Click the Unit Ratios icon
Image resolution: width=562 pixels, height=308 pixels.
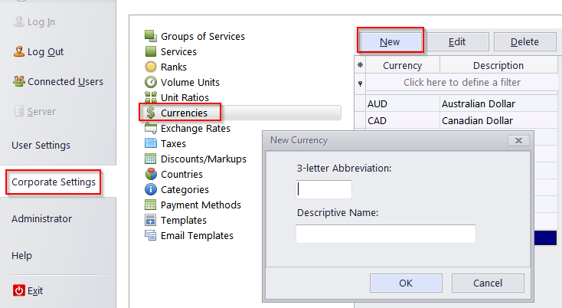(x=151, y=97)
